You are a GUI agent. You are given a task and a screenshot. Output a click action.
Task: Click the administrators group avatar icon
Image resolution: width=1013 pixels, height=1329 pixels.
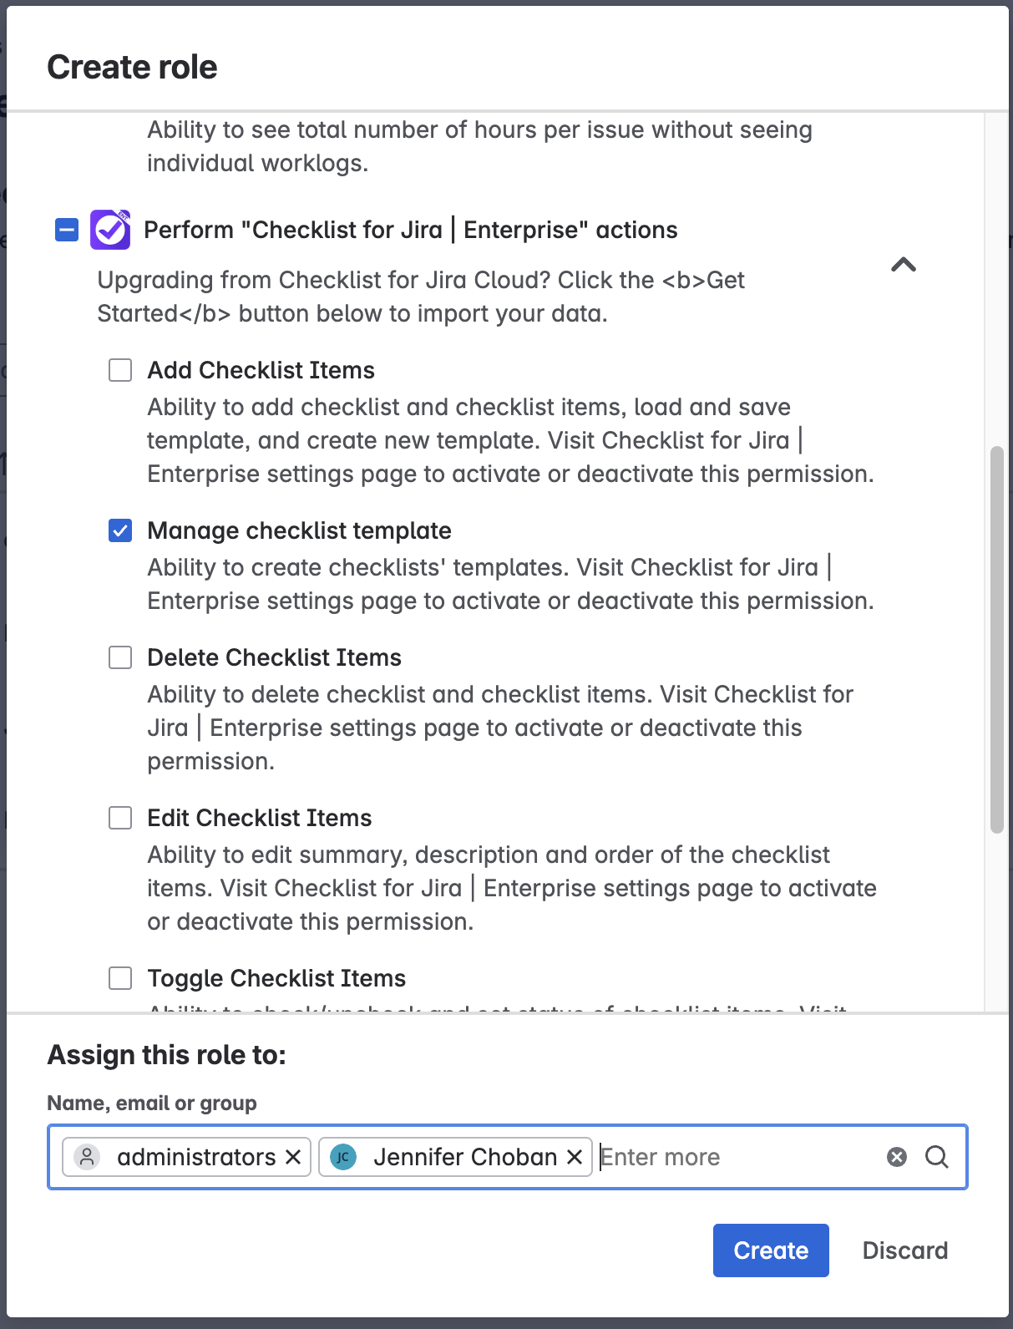click(87, 1157)
